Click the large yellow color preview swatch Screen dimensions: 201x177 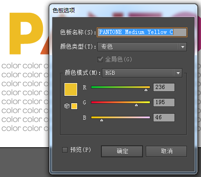71,89
